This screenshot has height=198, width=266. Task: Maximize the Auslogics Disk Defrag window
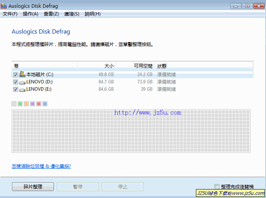(247, 6)
